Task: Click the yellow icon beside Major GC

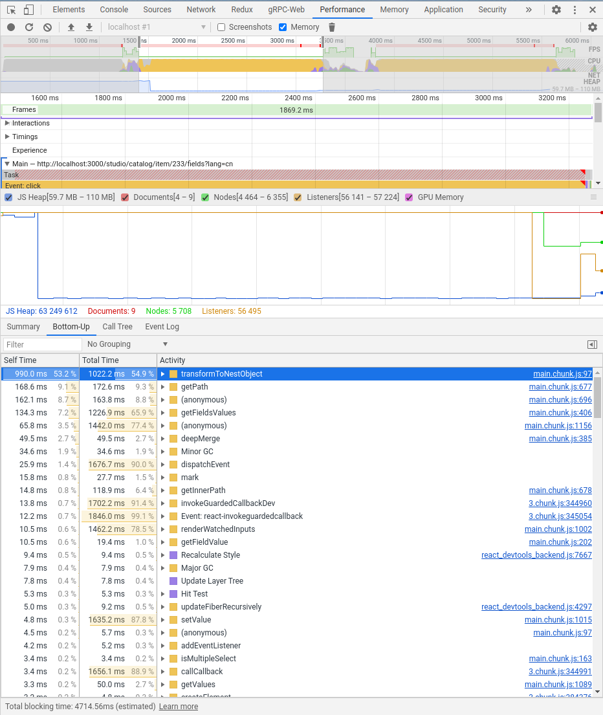Action: pyautogui.click(x=173, y=567)
